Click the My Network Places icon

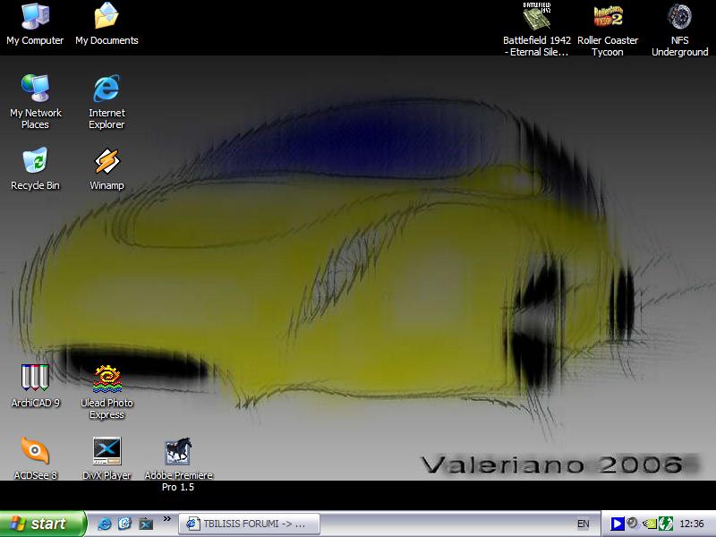(x=35, y=89)
